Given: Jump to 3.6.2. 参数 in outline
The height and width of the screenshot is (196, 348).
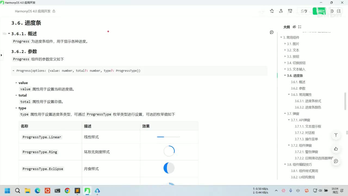Looking at the screenshot, I should (x=298, y=88).
